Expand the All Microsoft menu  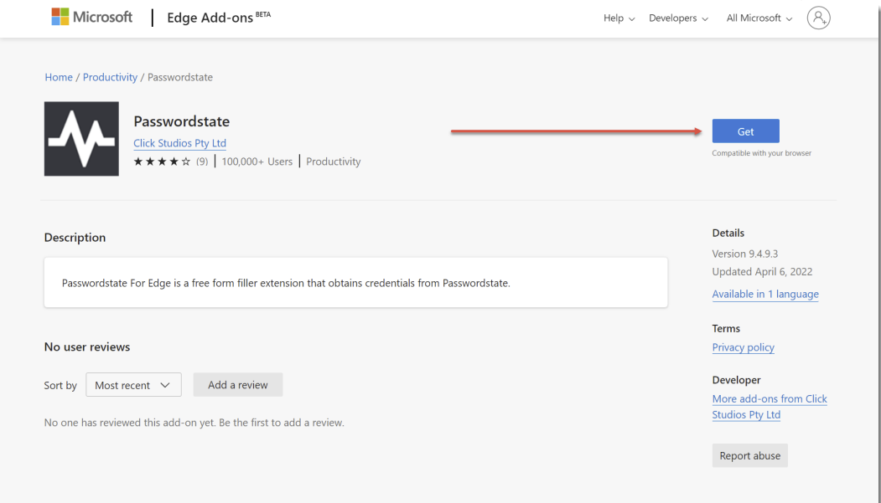759,18
